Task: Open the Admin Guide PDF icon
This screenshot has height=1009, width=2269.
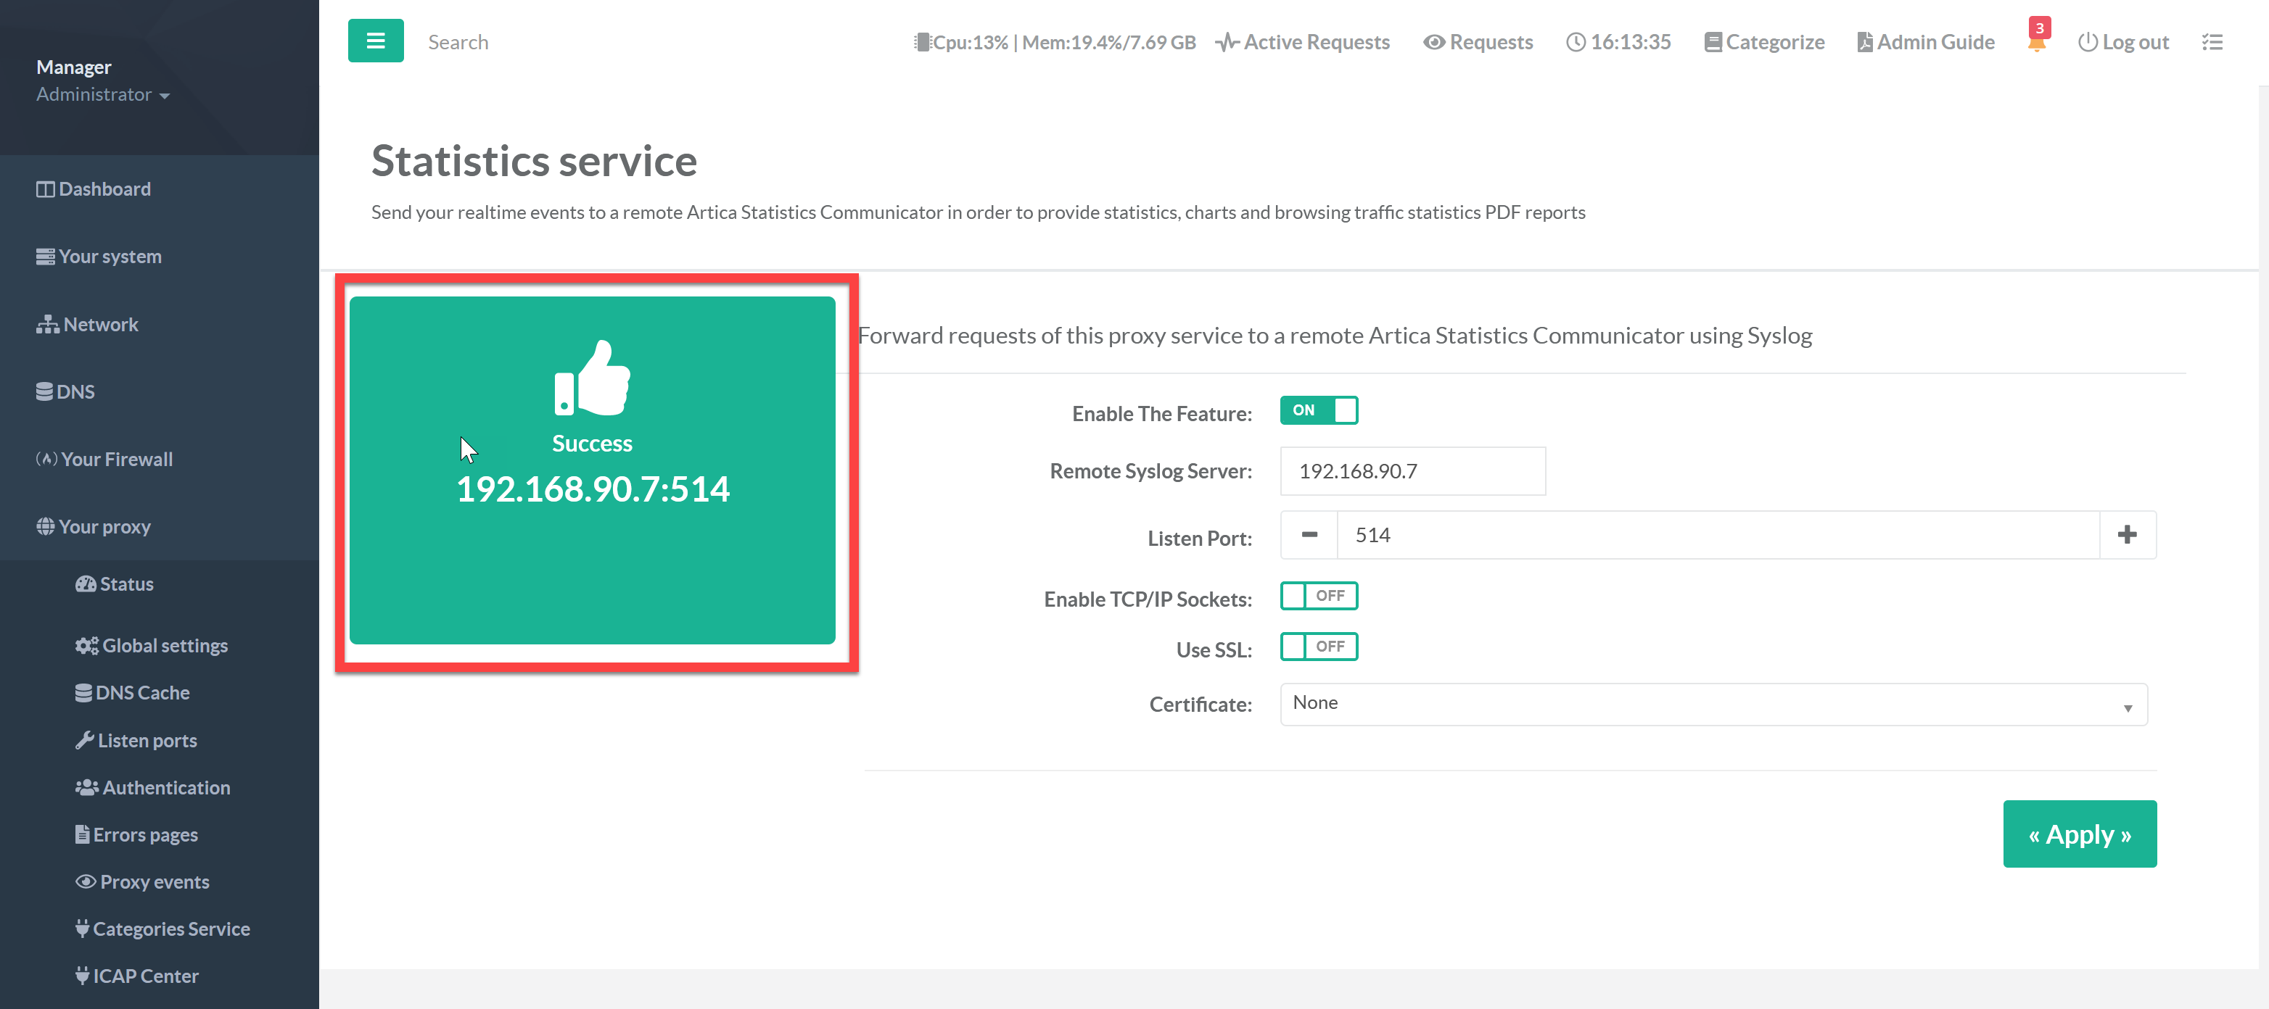Action: pyautogui.click(x=1865, y=41)
